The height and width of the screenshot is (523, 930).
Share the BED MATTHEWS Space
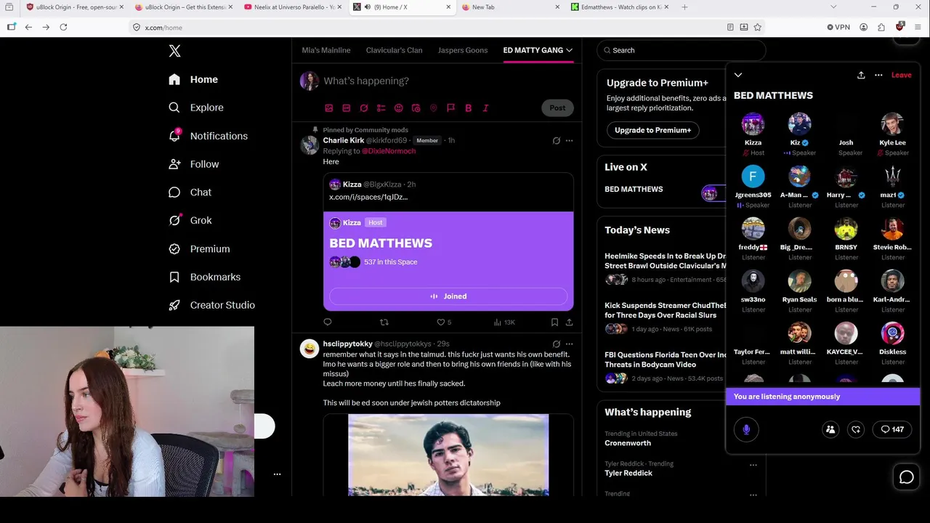click(861, 75)
